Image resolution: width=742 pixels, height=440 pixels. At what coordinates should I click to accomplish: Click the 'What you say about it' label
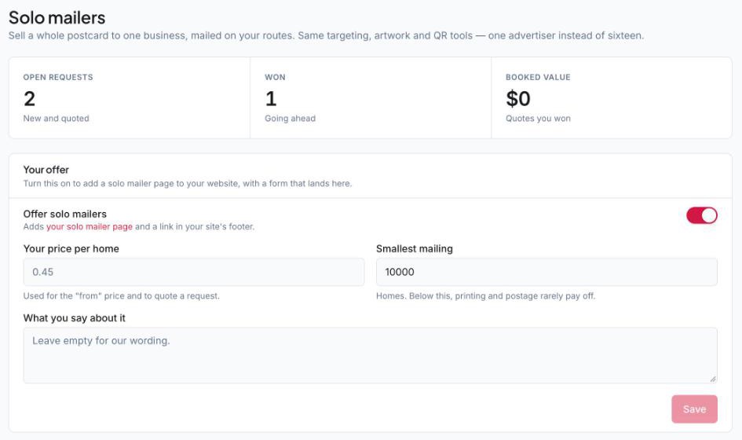click(x=75, y=318)
